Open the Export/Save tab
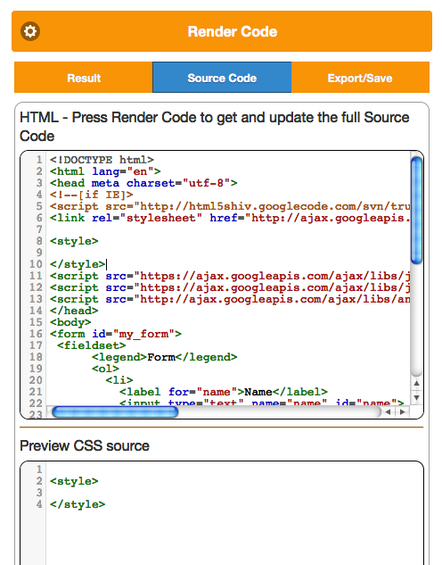The height and width of the screenshot is (565, 442). click(x=360, y=78)
